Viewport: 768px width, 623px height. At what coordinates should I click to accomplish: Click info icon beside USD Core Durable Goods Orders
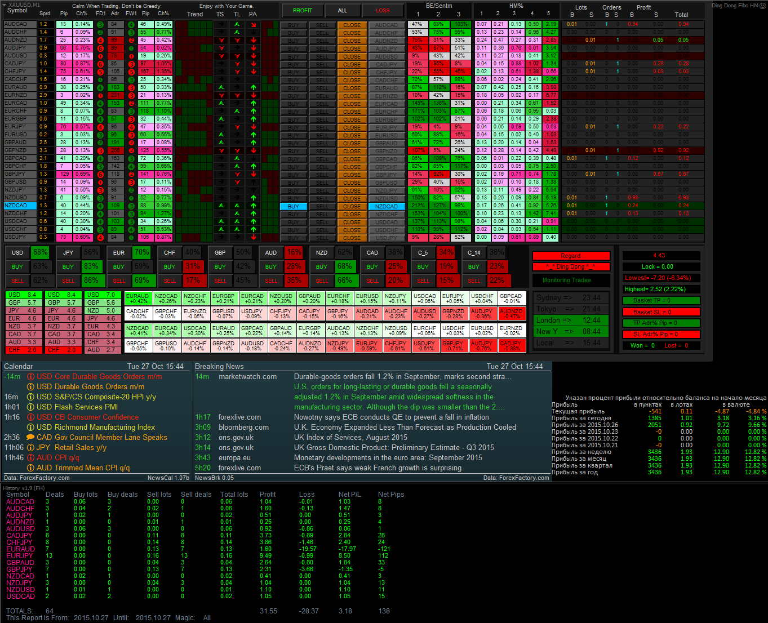pos(31,377)
